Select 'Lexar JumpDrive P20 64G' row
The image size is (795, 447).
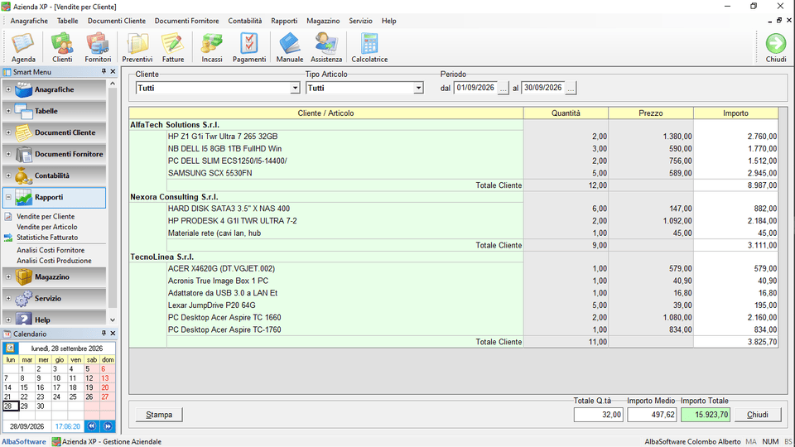click(453, 305)
